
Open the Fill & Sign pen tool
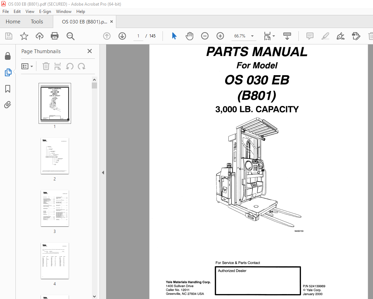341,36
